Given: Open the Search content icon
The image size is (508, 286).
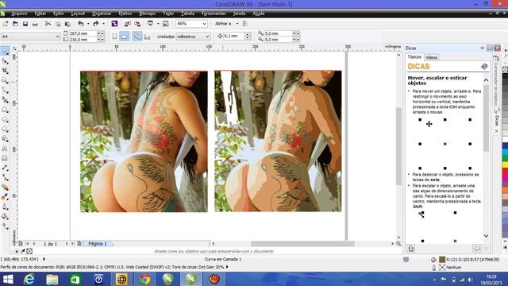Looking at the screenshot, I should [114, 24].
